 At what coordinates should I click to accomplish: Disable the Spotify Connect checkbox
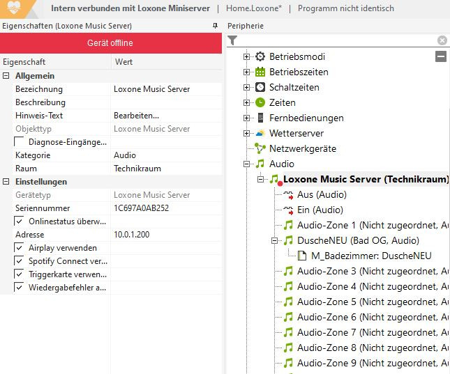click(x=19, y=260)
